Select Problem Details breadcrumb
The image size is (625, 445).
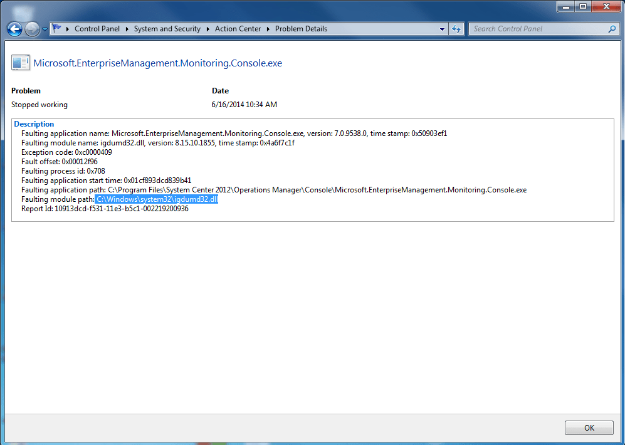(x=301, y=29)
